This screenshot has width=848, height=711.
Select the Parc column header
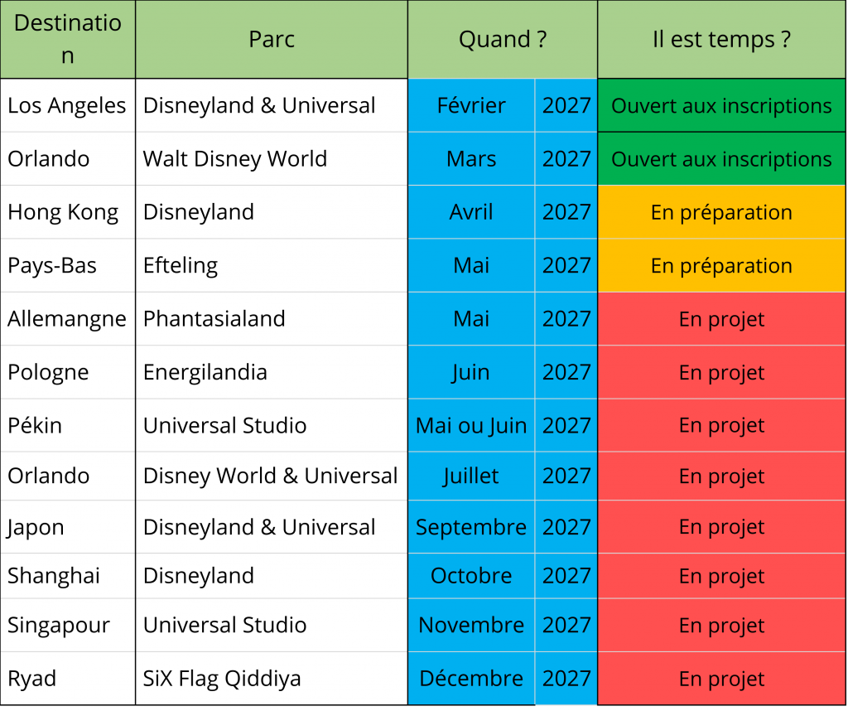(272, 40)
